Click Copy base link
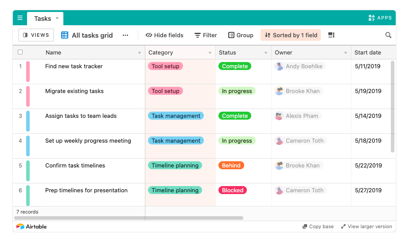Screen dimensions: 409x245 point(318,226)
